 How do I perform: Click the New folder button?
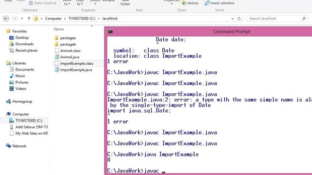coord(125,3)
